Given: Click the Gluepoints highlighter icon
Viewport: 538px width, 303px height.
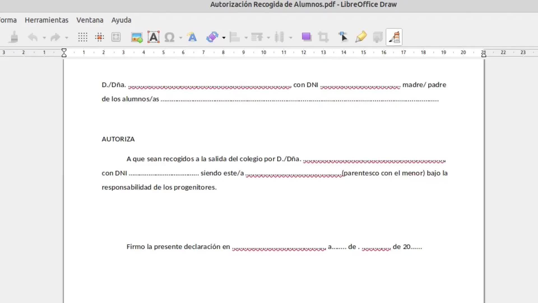Looking at the screenshot, I should [361, 37].
